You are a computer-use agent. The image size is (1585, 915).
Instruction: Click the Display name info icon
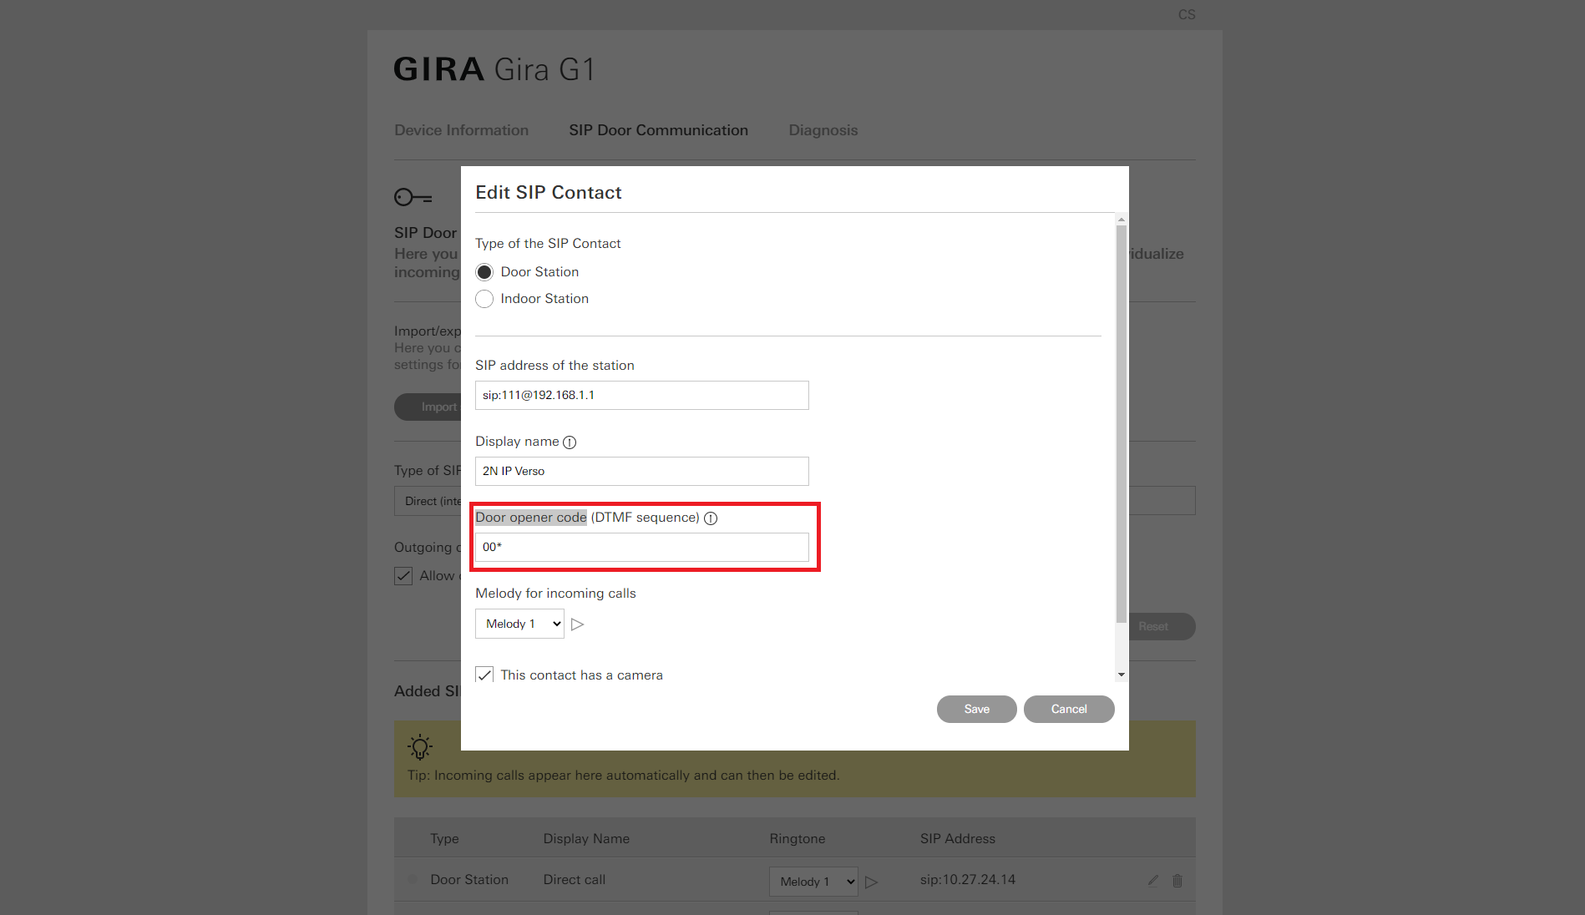point(570,442)
